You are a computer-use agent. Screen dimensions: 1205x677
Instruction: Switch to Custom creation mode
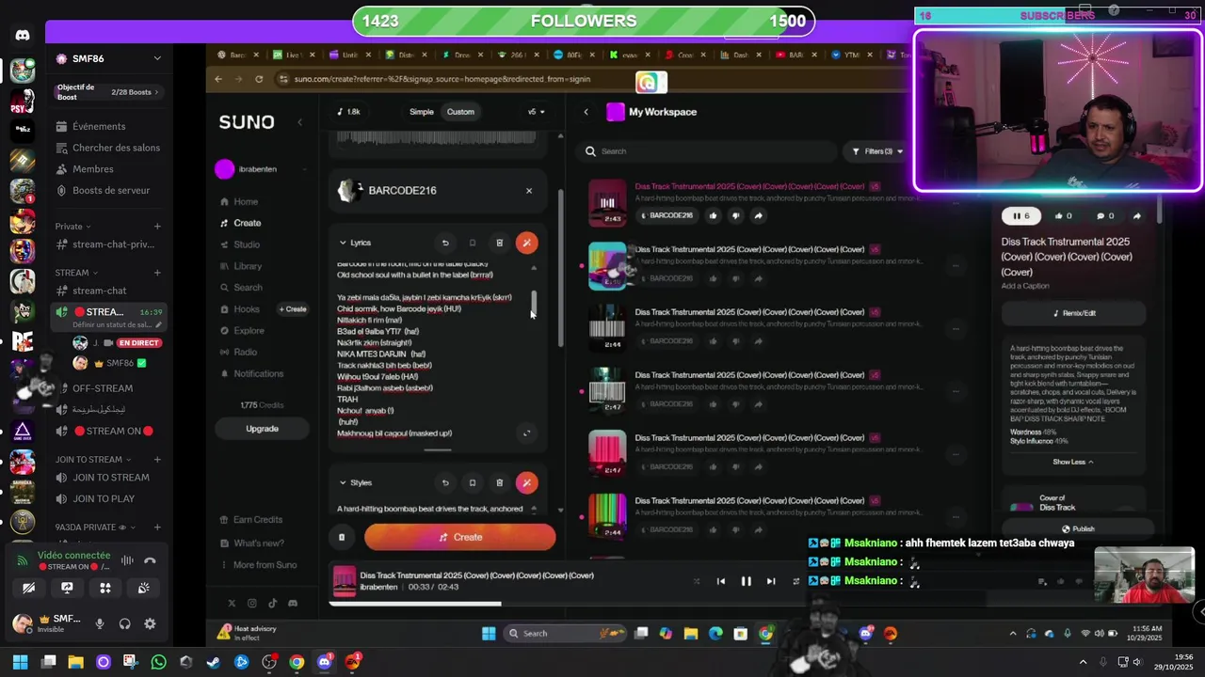(x=460, y=112)
